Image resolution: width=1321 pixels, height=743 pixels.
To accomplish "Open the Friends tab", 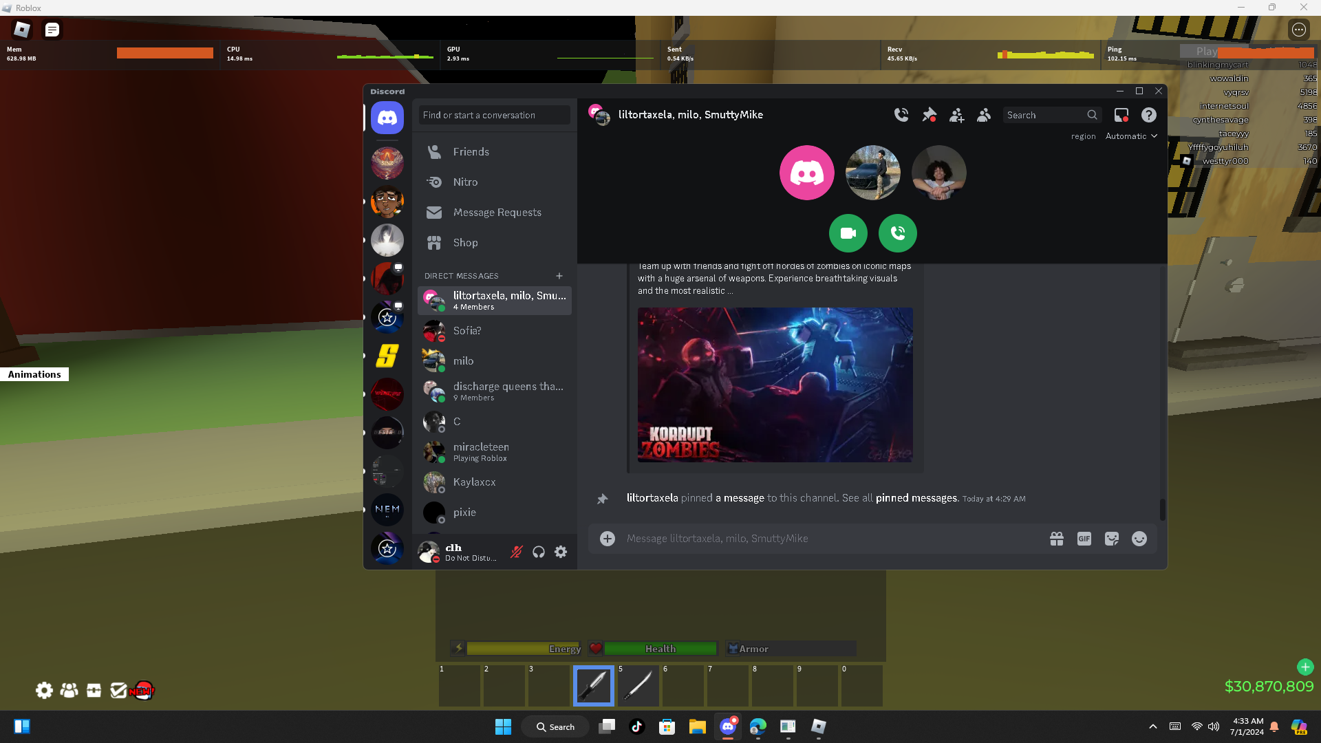I will pos(495,152).
